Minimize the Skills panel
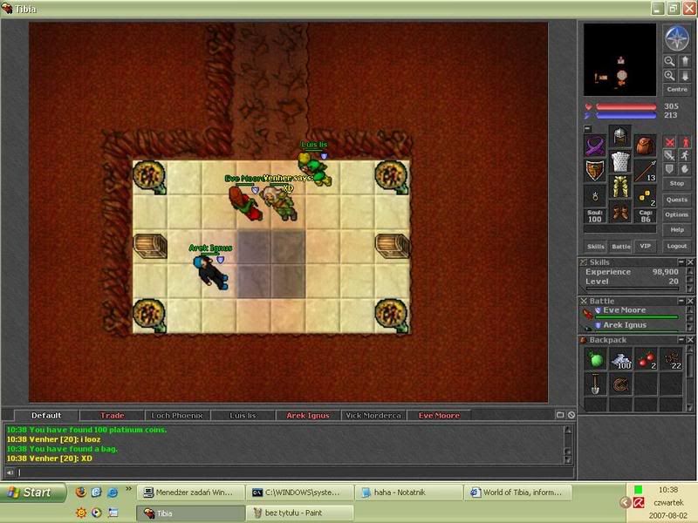Screen dimensions: 698x523 681,262
